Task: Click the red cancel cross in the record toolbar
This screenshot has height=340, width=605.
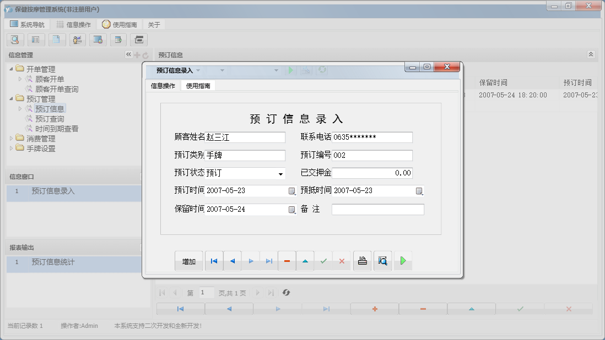Action: pyautogui.click(x=342, y=261)
